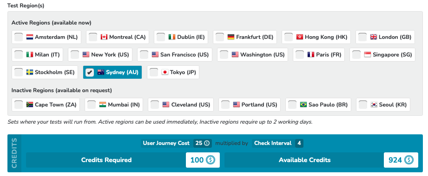The width and height of the screenshot is (428, 176).
Task: Click the South Africa flag for Cape Town
Action: click(30, 105)
